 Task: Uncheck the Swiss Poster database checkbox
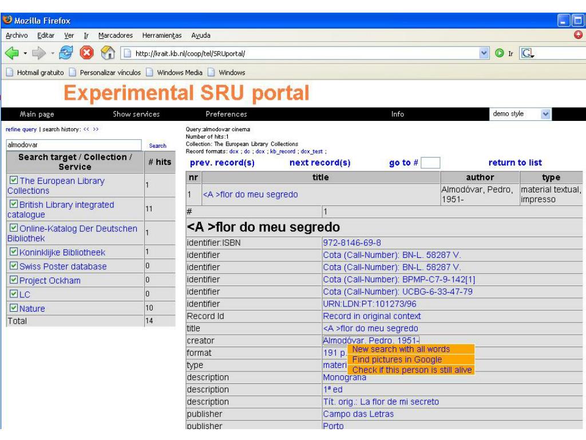(14, 266)
